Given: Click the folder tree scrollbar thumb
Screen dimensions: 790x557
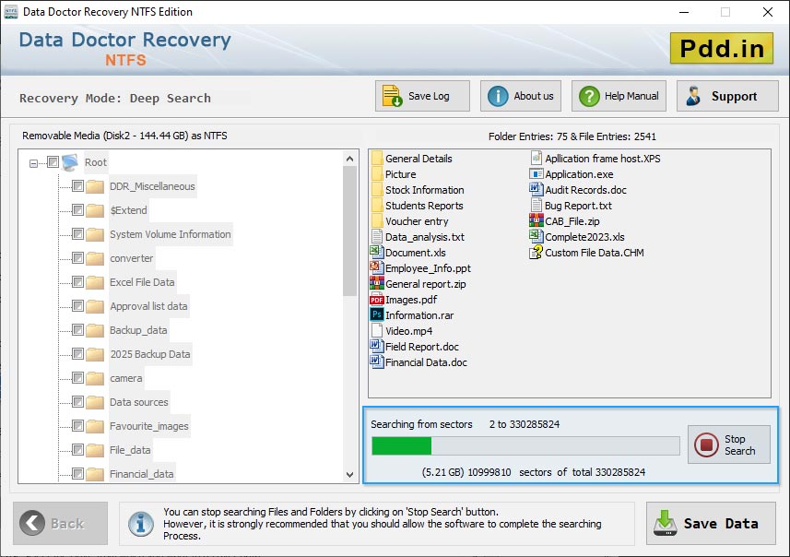Looking at the screenshot, I should 349,231.
